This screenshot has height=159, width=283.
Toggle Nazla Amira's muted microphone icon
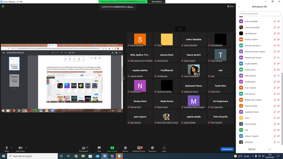[275, 70]
